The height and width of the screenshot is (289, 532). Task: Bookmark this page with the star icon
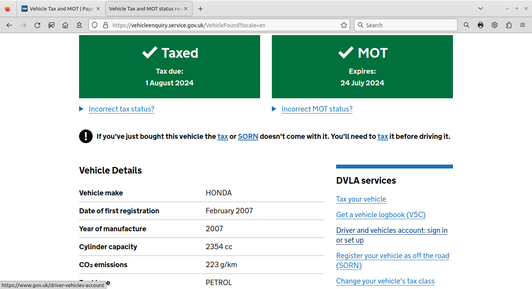click(344, 25)
